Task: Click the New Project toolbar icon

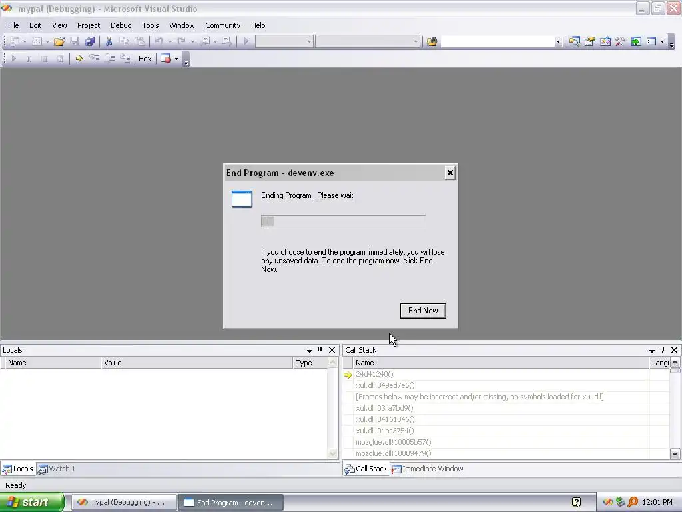Action: 15,41
